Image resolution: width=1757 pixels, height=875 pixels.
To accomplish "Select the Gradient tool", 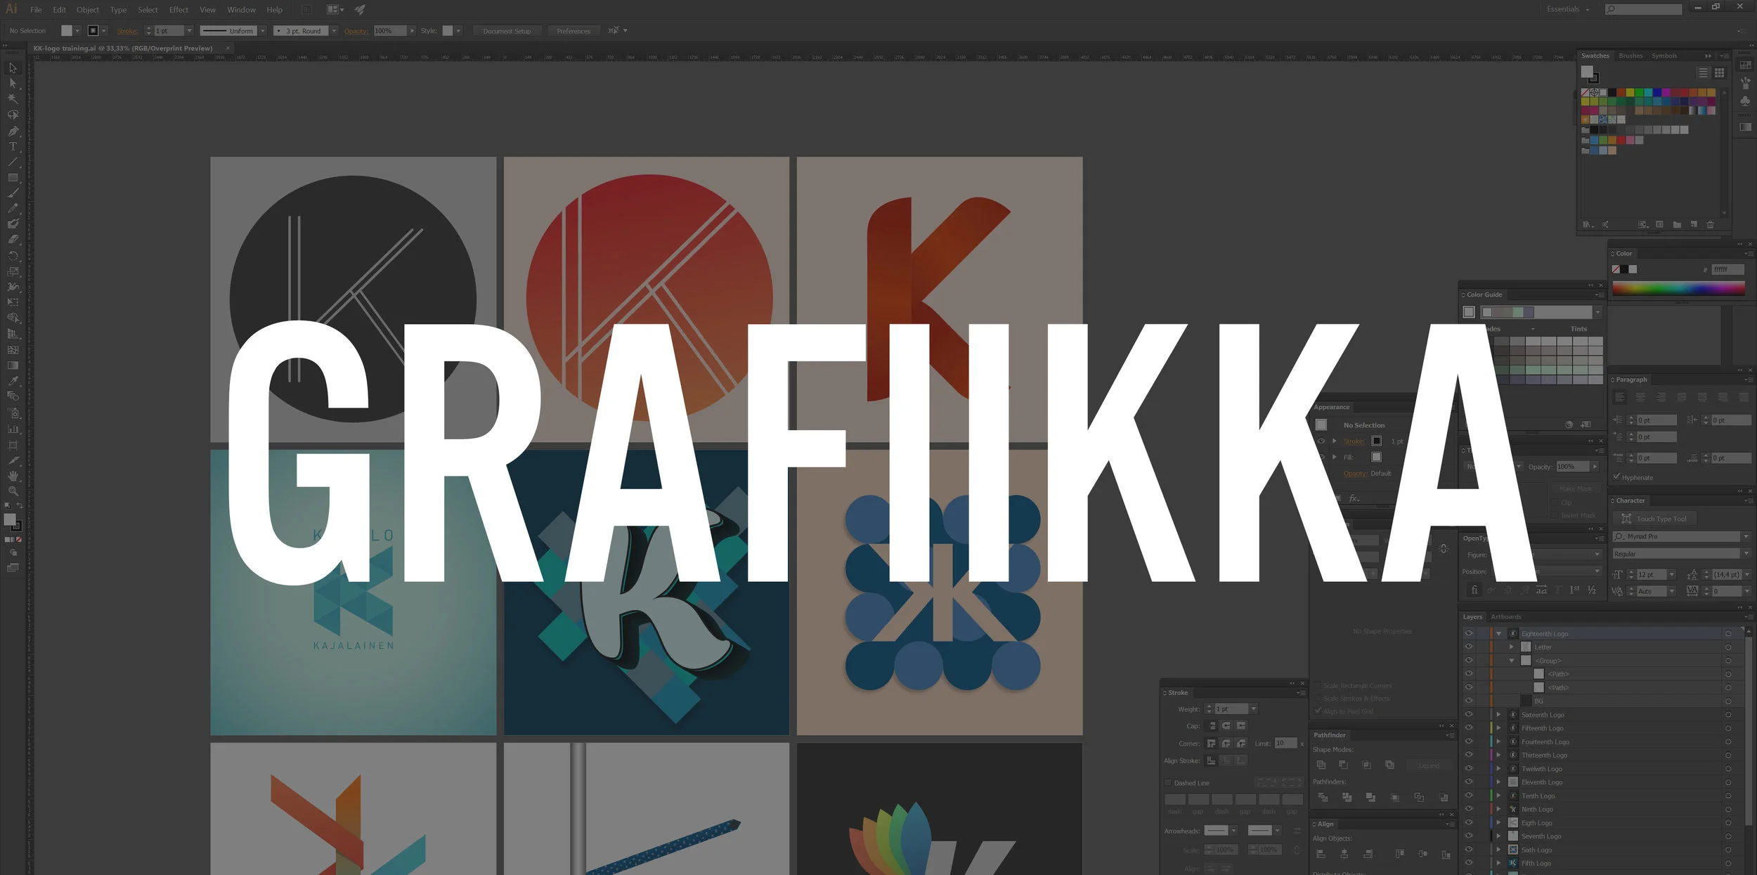I will (13, 365).
